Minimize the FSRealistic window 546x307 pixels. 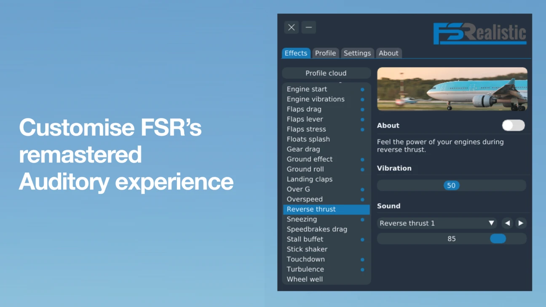(x=309, y=27)
